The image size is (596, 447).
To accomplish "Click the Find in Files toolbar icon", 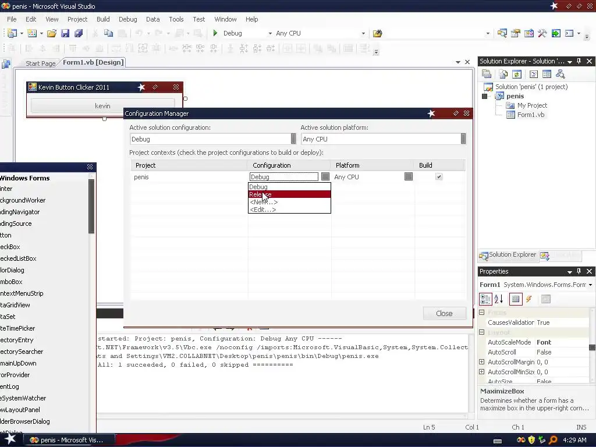I will [377, 33].
